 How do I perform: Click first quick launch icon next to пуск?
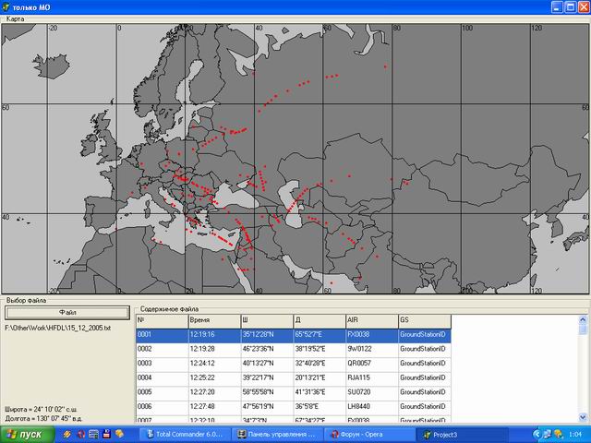67,435
